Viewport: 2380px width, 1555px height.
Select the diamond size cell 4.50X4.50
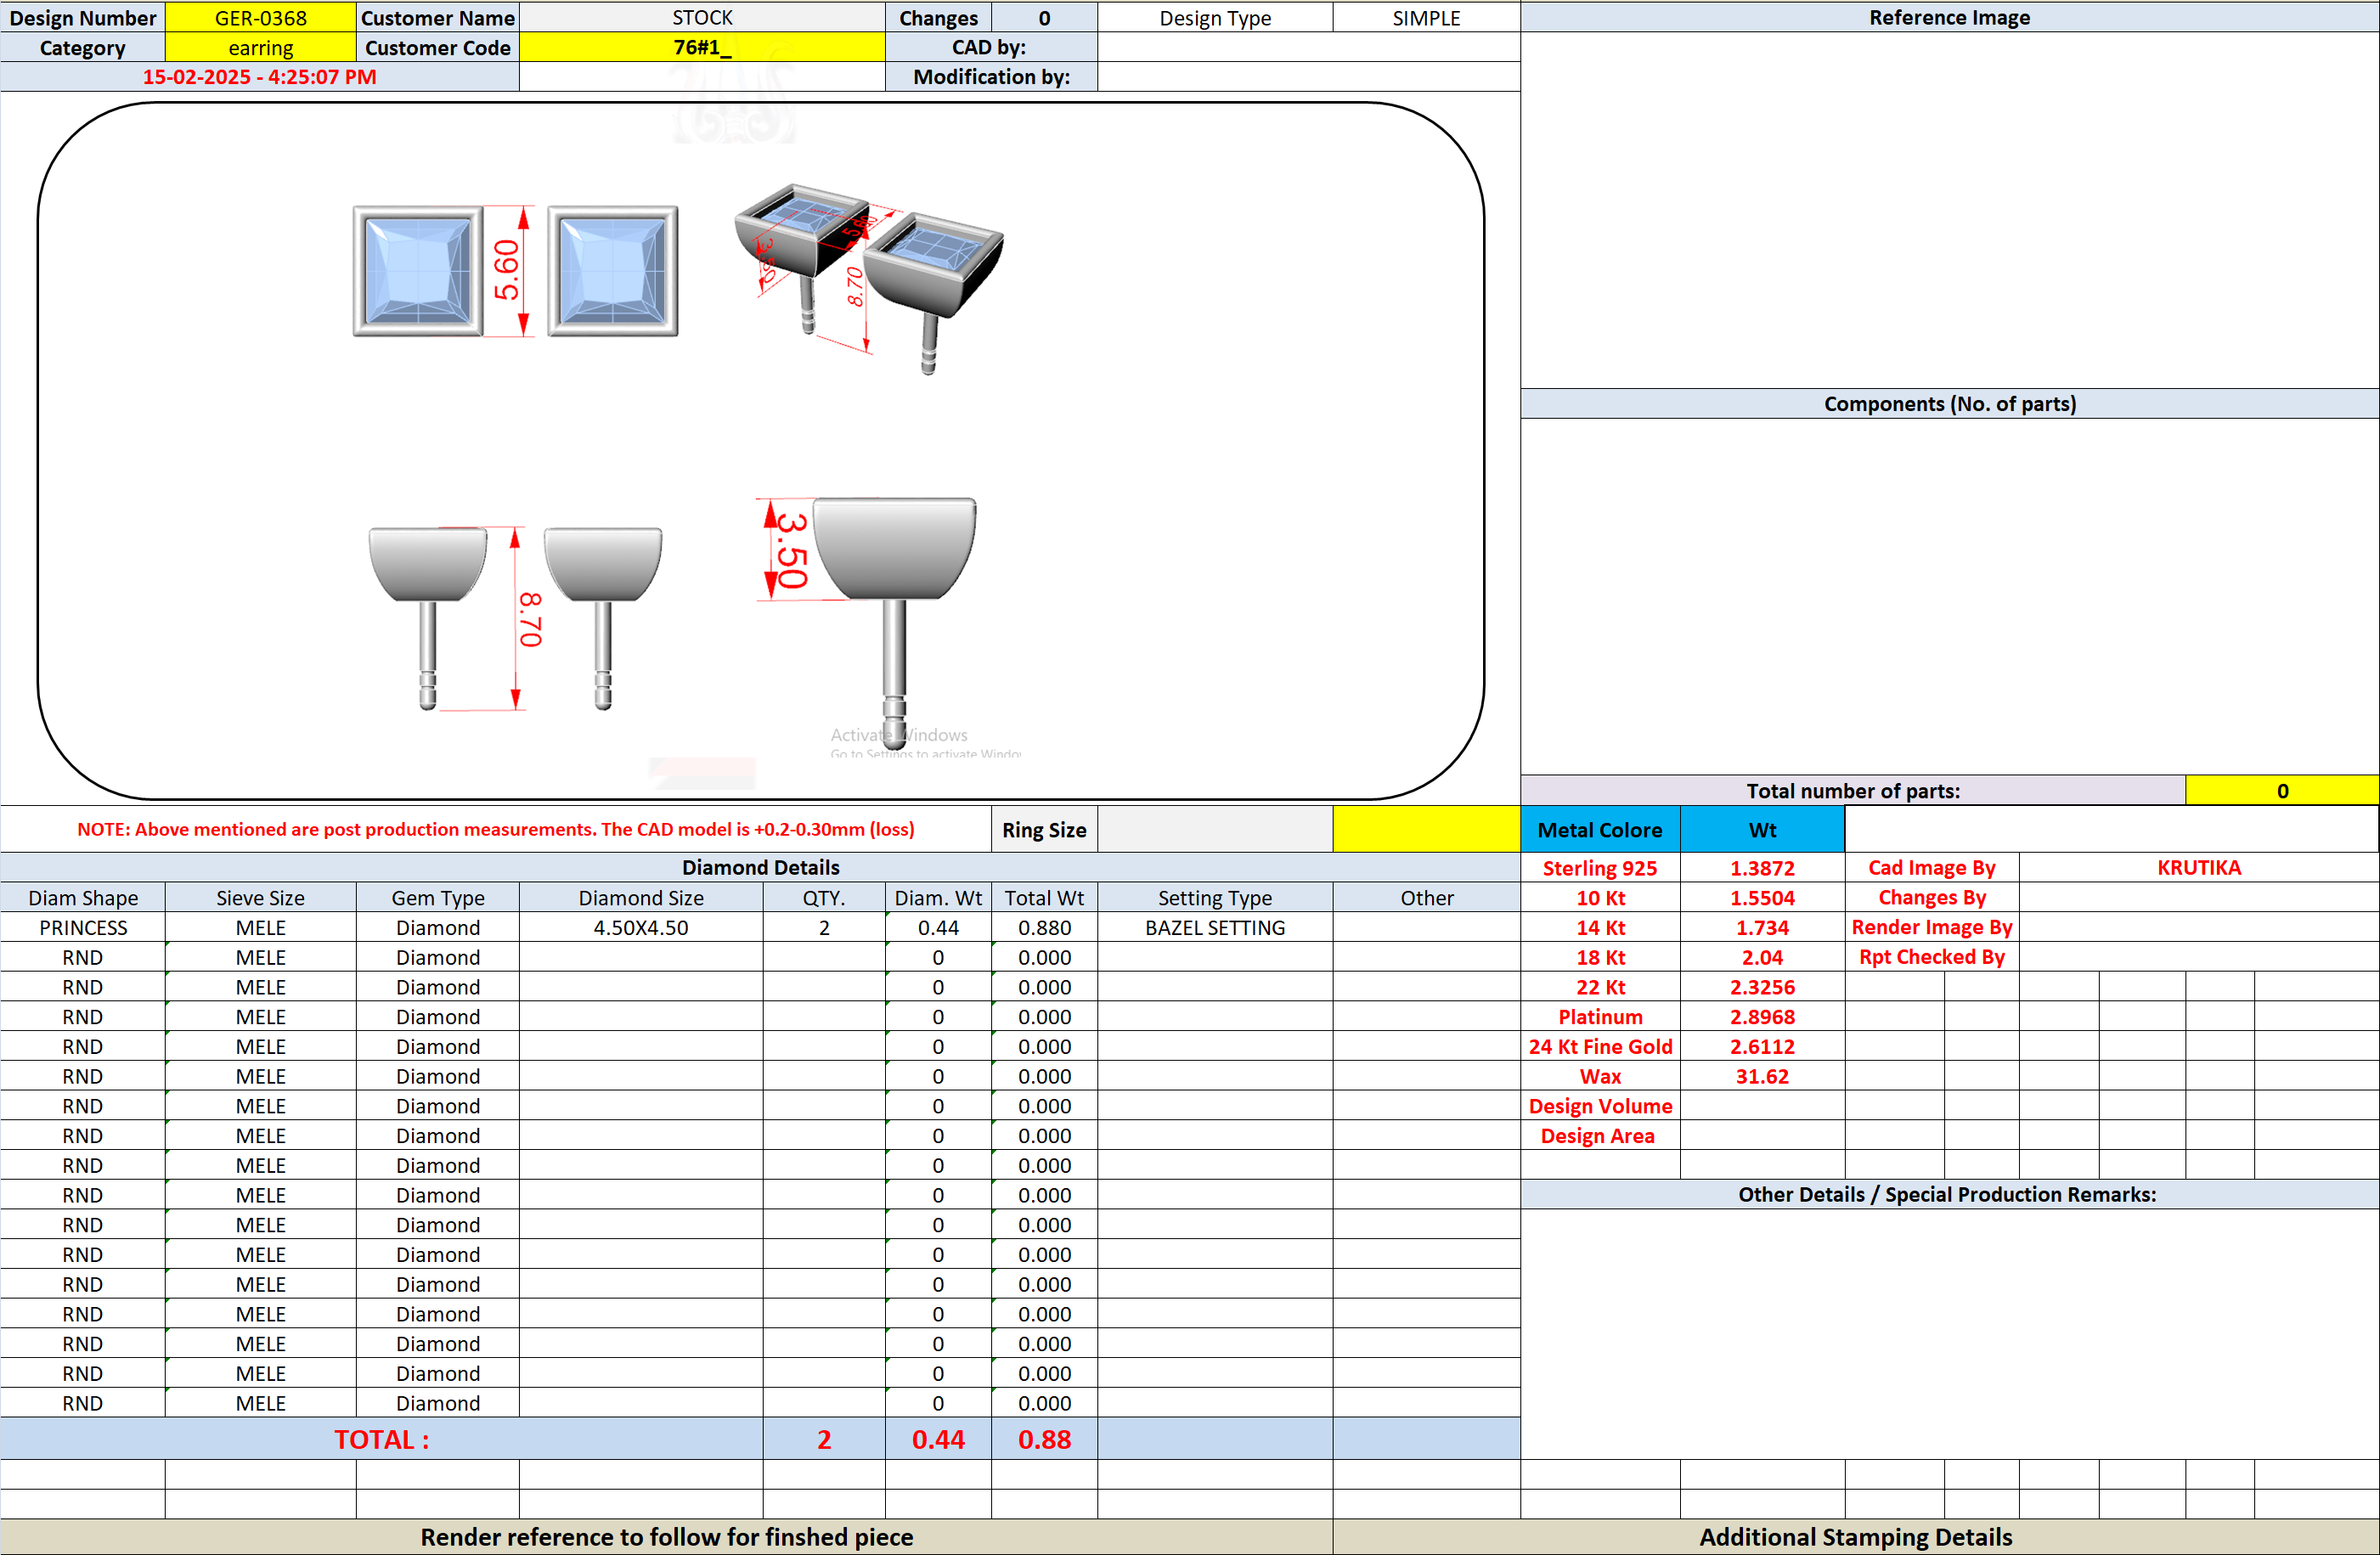pyautogui.click(x=641, y=927)
